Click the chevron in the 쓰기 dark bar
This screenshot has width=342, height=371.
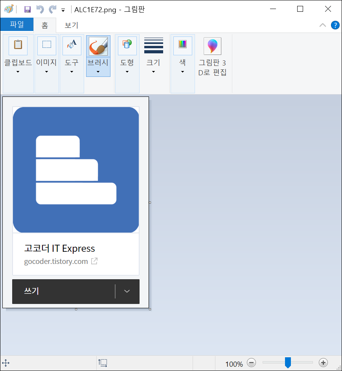point(127,291)
